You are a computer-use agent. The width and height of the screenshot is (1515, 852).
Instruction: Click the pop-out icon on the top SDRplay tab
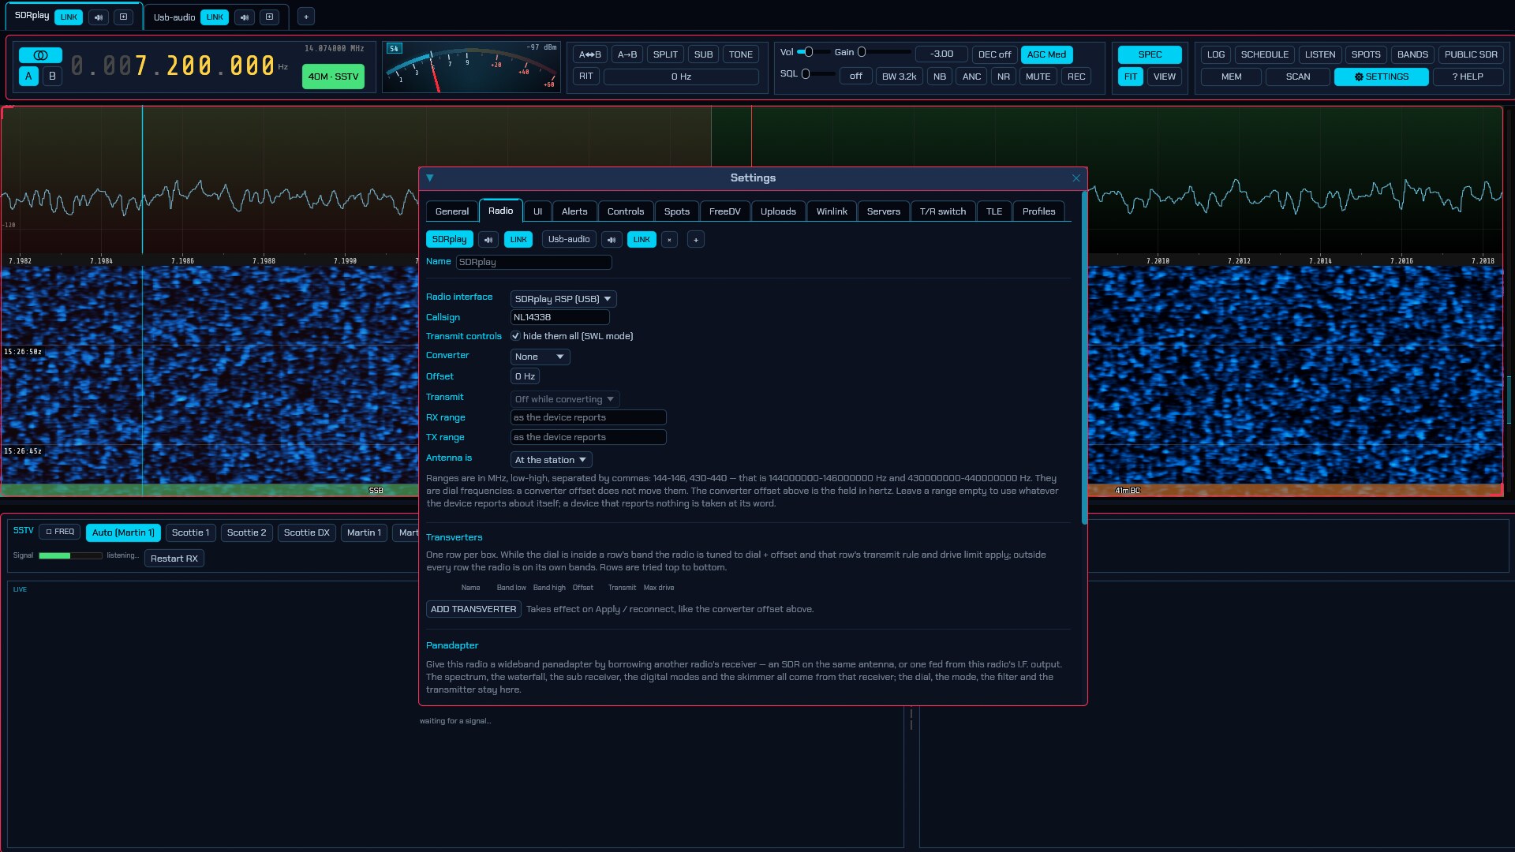pos(123,17)
